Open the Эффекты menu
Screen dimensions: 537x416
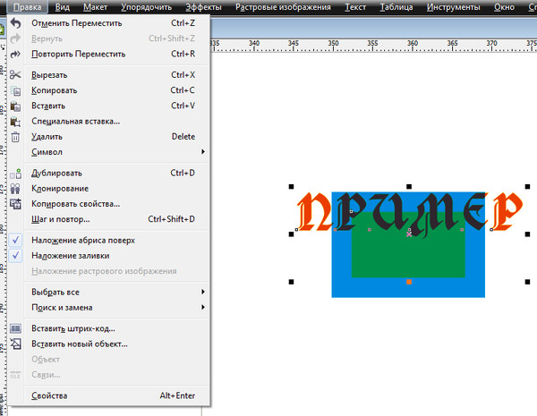pos(203,7)
